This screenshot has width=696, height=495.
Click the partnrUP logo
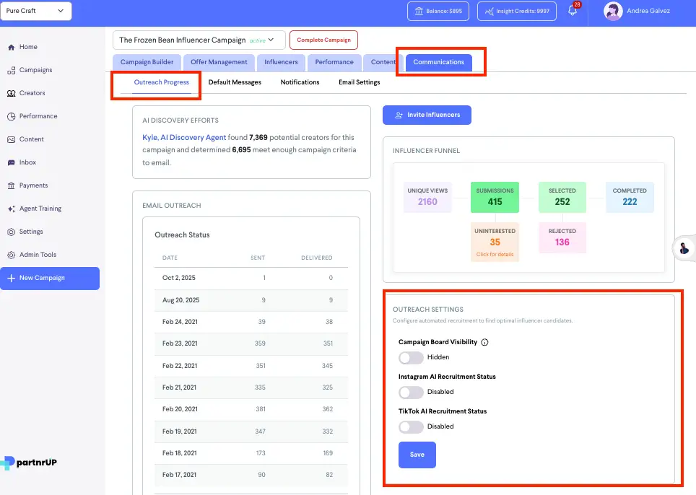point(29,463)
